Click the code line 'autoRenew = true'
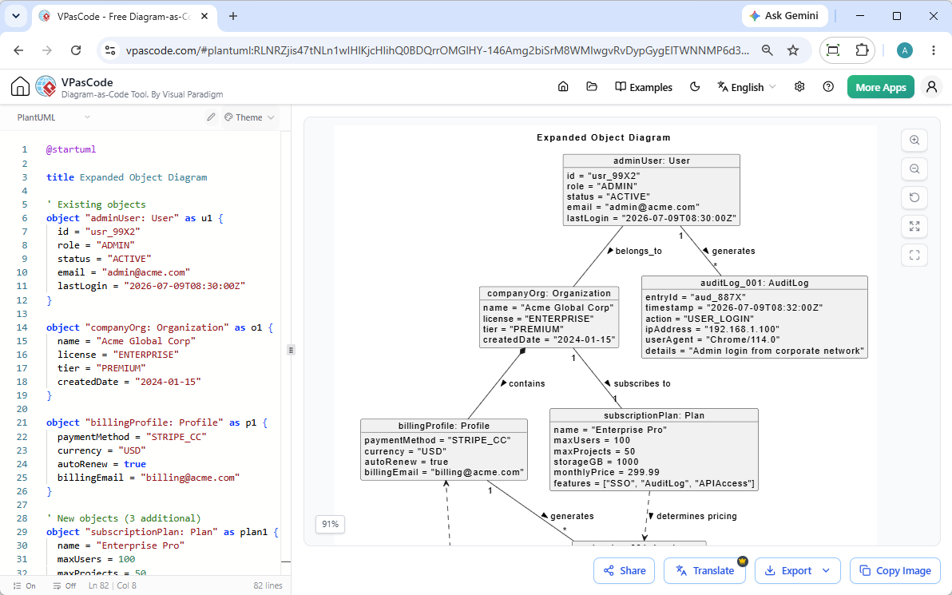 102,464
